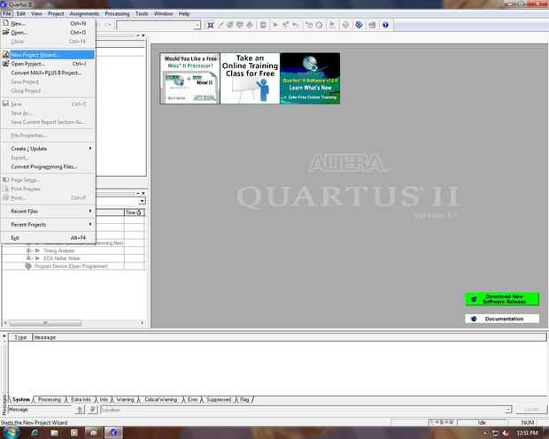Click the Open folder icon in File menu
Image resolution: width=549 pixels, height=439 pixels.
pyautogui.click(x=5, y=32)
